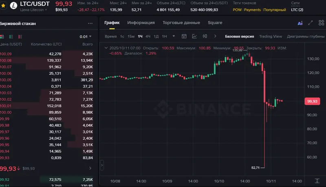Show buy orders only in order book
This screenshot has width=326, height=187.
(11, 37)
